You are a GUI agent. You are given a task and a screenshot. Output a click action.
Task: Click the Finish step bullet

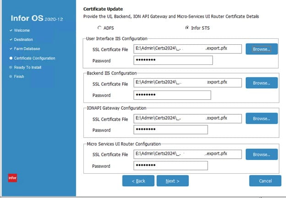click(11, 76)
